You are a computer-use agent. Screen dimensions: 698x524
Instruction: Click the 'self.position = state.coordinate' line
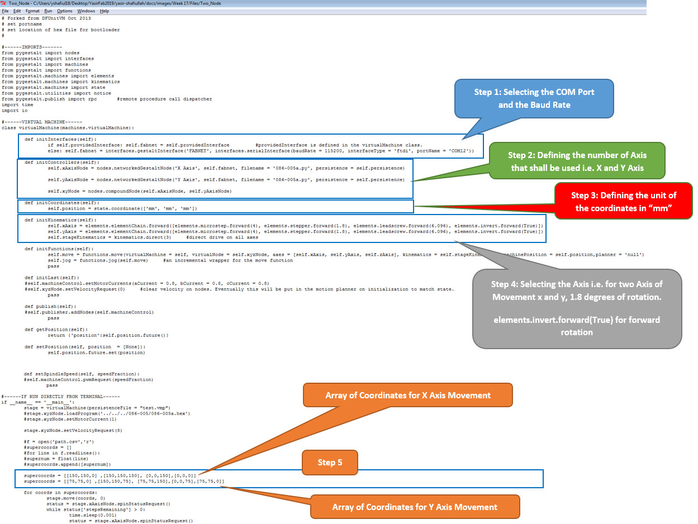(x=122, y=208)
